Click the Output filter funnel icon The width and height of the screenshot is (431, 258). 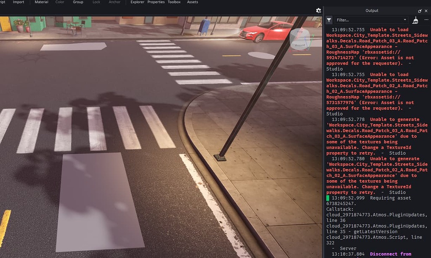point(329,20)
